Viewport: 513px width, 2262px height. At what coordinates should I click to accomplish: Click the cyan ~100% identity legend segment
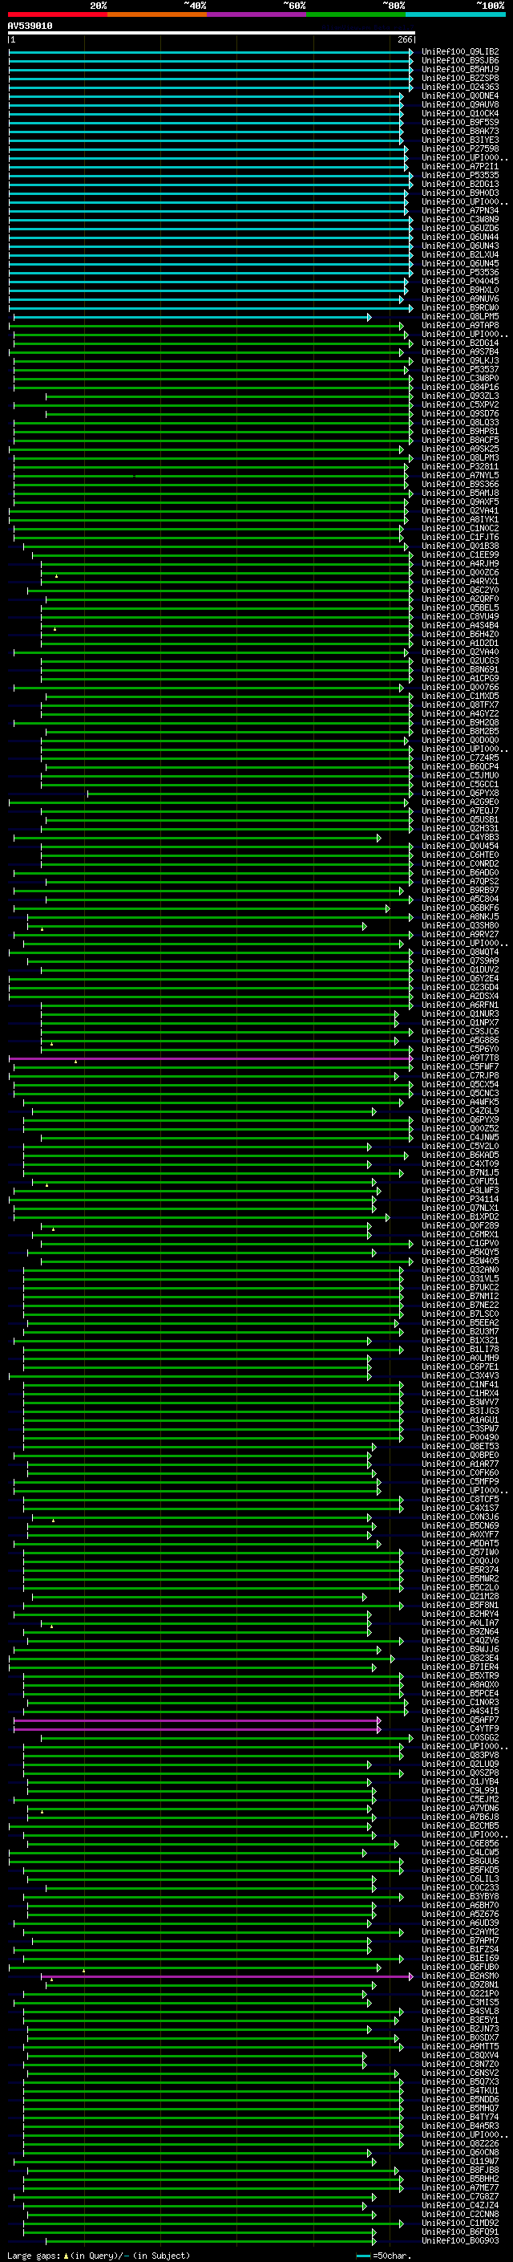tap(455, 14)
